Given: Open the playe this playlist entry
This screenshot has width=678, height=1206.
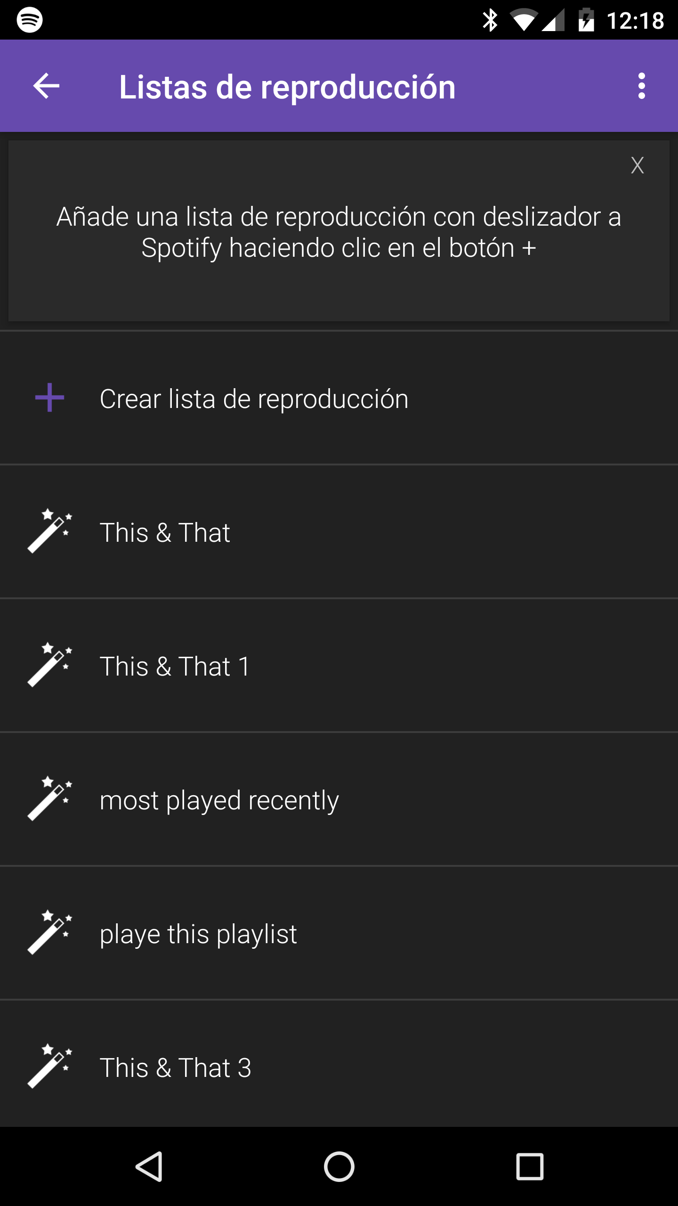Looking at the screenshot, I should point(339,934).
